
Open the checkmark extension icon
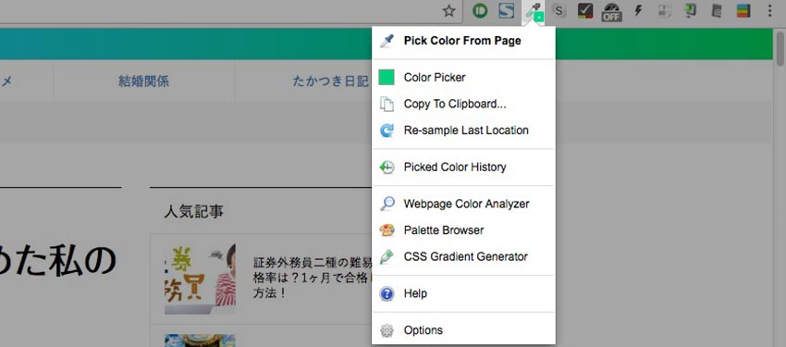point(585,10)
